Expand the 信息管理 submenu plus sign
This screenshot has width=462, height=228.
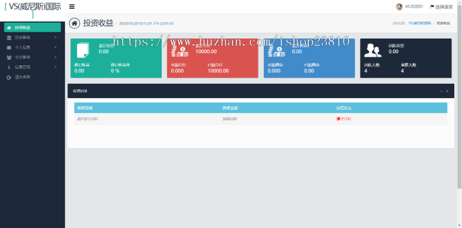point(55,67)
